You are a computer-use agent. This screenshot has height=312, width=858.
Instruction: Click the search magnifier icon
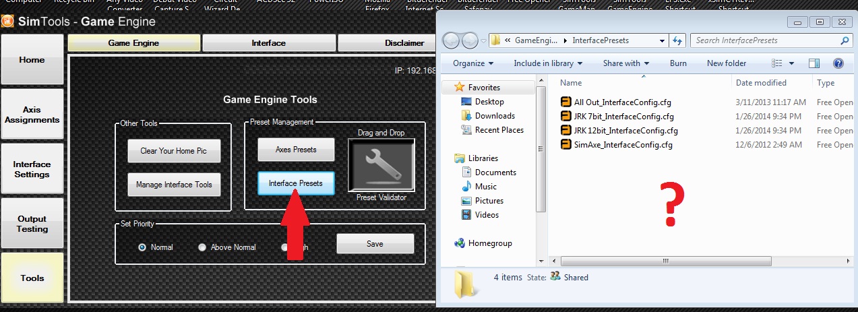pyautogui.click(x=845, y=40)
